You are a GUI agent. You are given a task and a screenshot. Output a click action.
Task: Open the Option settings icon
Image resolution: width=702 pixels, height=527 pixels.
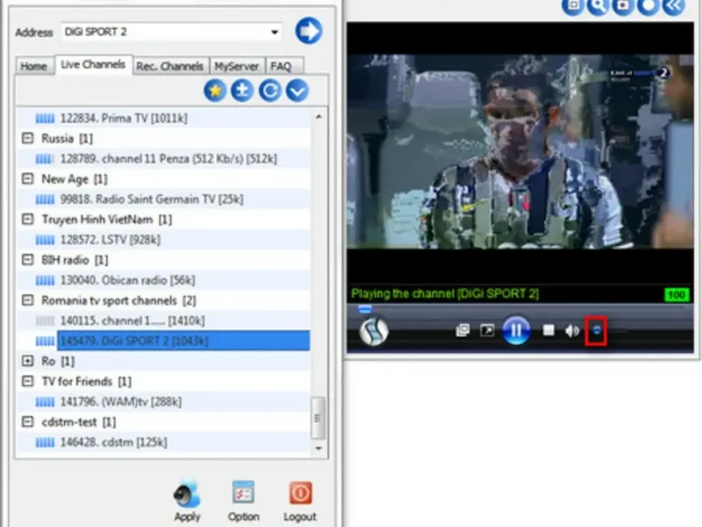click(243, 493)
